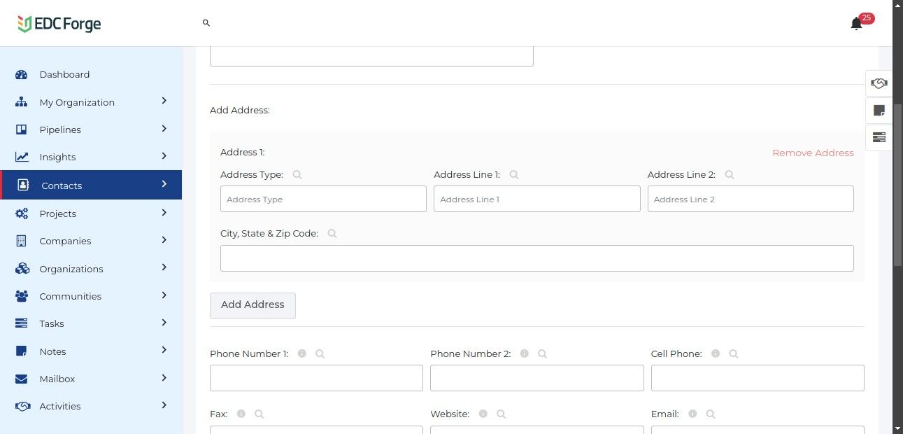Click the search magnifier in the header

(x=206, y=23)
